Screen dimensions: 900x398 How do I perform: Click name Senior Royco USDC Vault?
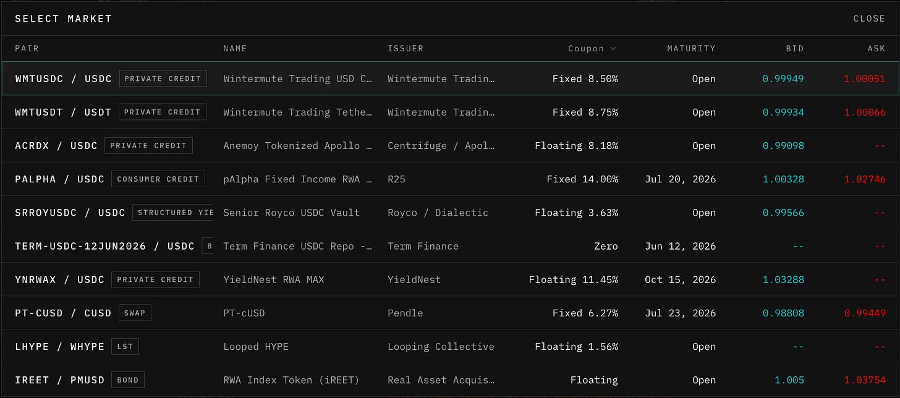tap(291, 213)
